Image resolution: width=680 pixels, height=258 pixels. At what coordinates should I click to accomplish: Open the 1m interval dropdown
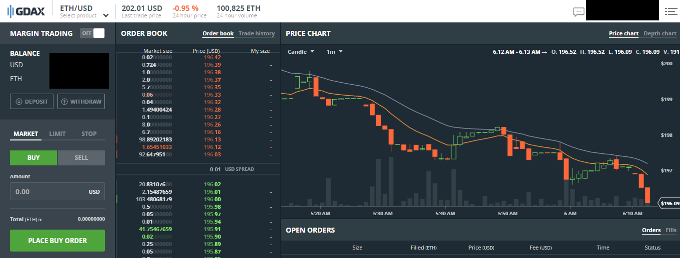click(x=335, y=51)
